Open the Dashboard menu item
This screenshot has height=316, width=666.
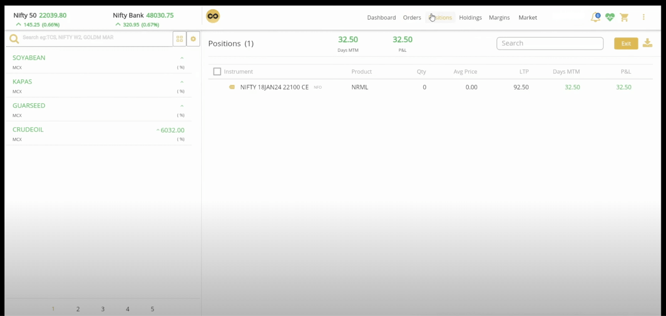(x=381, y=17)
